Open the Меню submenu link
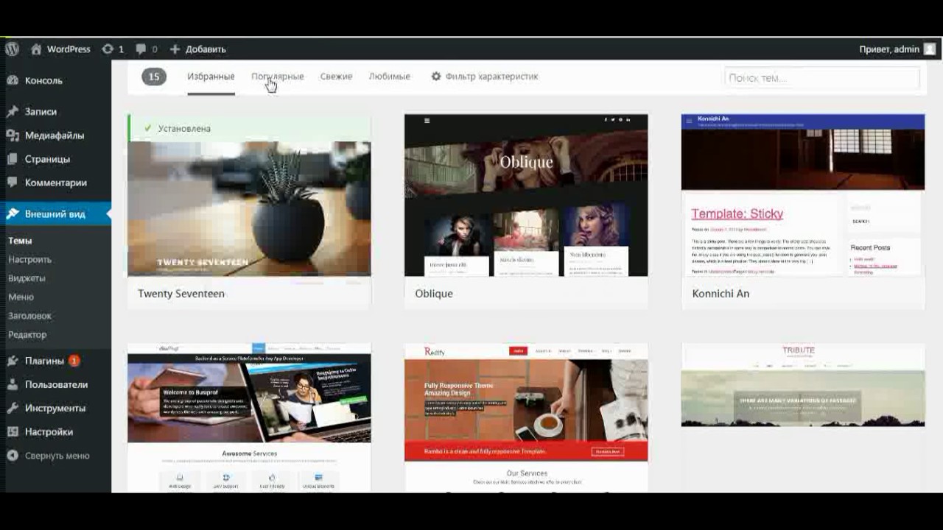Image resolution: width=943 pixels, height=530 pixels. [21, 297]
